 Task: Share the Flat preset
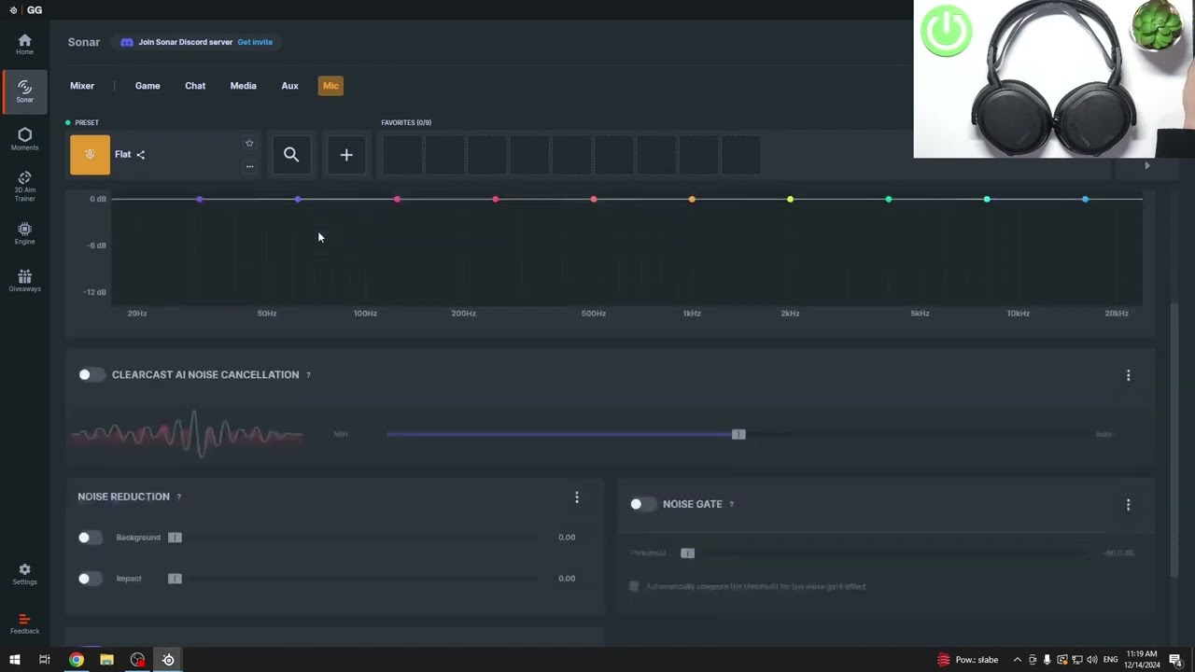click(141, 155)
